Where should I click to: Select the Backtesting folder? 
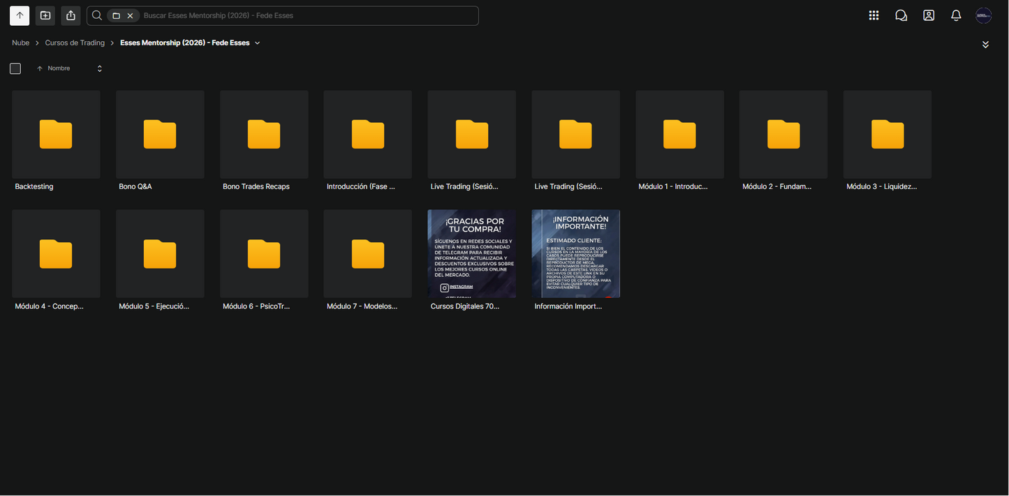(x=56, y=141)
